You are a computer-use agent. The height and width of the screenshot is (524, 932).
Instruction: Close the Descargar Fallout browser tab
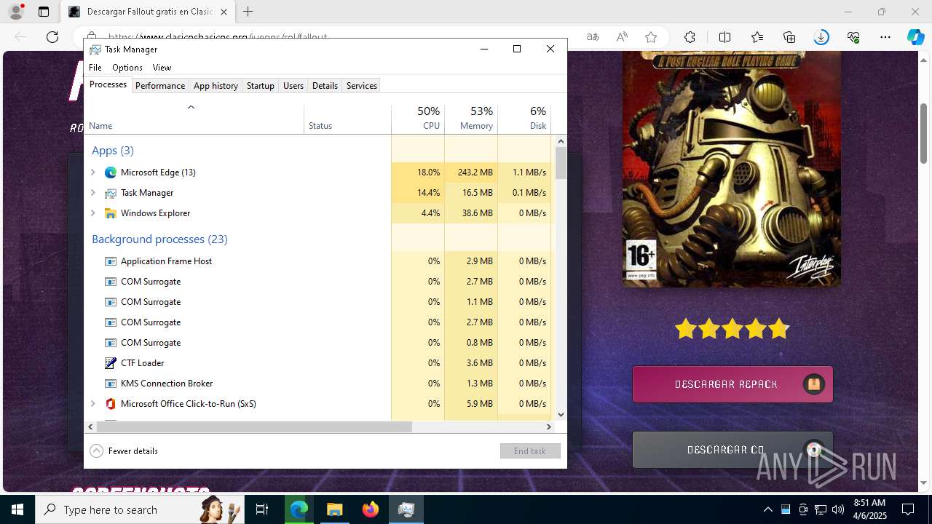(224, 12)
